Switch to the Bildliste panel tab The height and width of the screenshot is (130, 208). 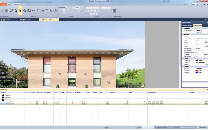click(x=190, y=26)
